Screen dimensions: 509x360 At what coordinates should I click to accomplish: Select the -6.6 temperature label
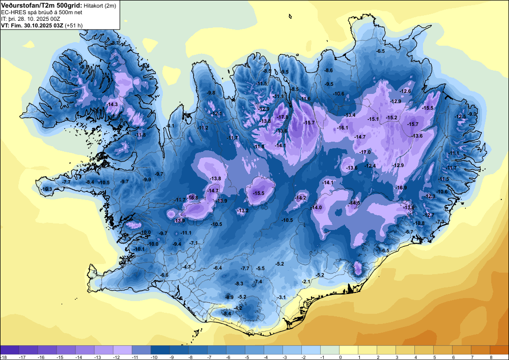164,275
